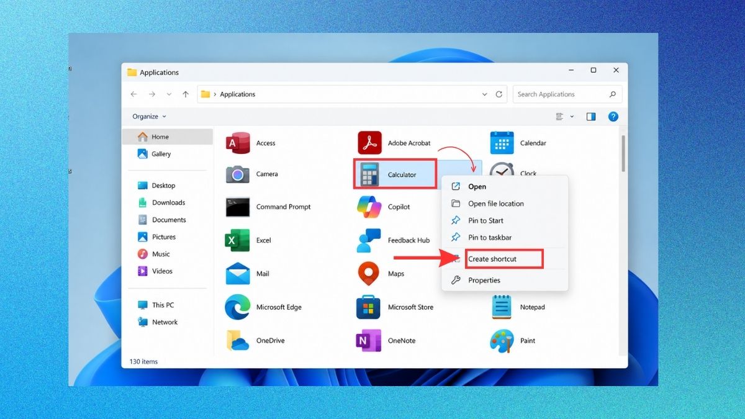The height and width of the screenshot is (419, 745).
Task: Select the Calculator app icon
Action: click(369, 174)
